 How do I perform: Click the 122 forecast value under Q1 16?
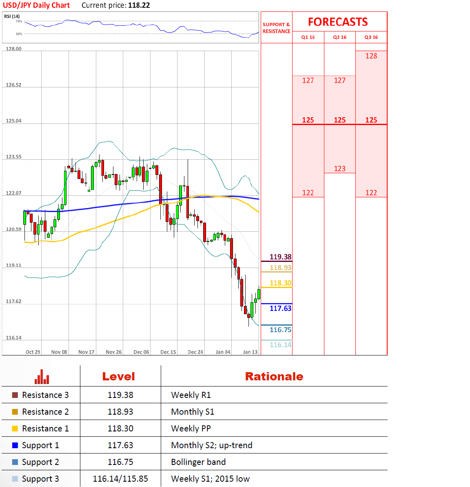point(308,193)
